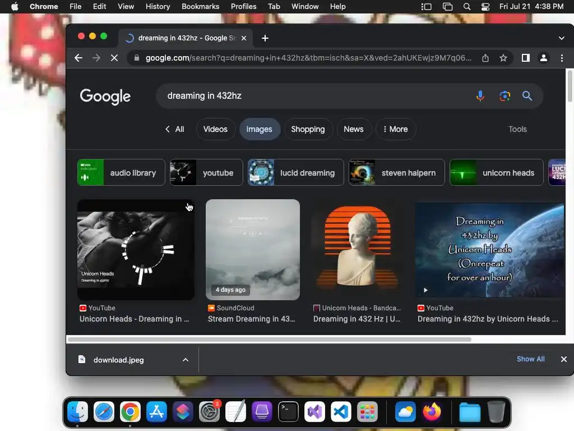Viewport: 574px width, 431px height.
Task: Click 'Stream Dreaming in 43...' SoundCloud link
Action: (x=252, y=319)
